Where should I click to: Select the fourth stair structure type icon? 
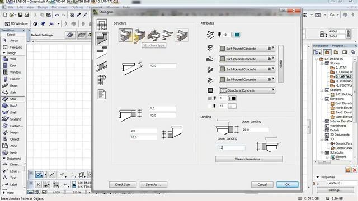pos(168,35)
